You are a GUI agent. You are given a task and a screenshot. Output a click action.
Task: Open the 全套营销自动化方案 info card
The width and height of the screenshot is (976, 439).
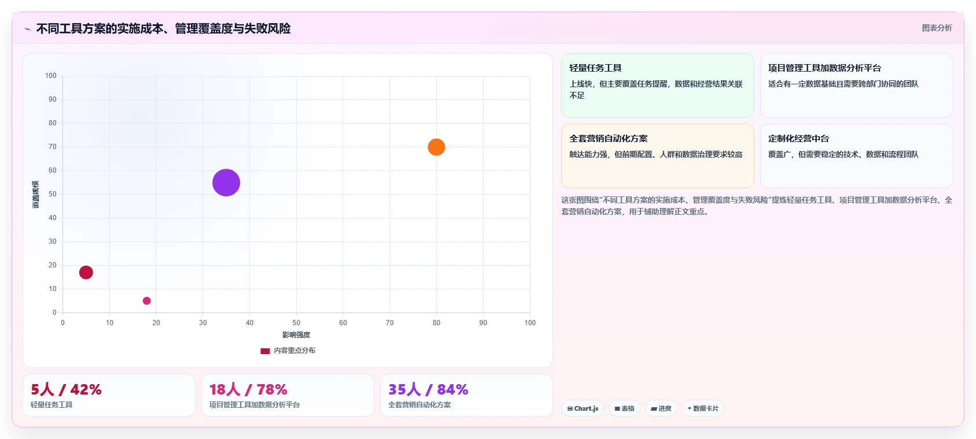click(x=658, y=156)
